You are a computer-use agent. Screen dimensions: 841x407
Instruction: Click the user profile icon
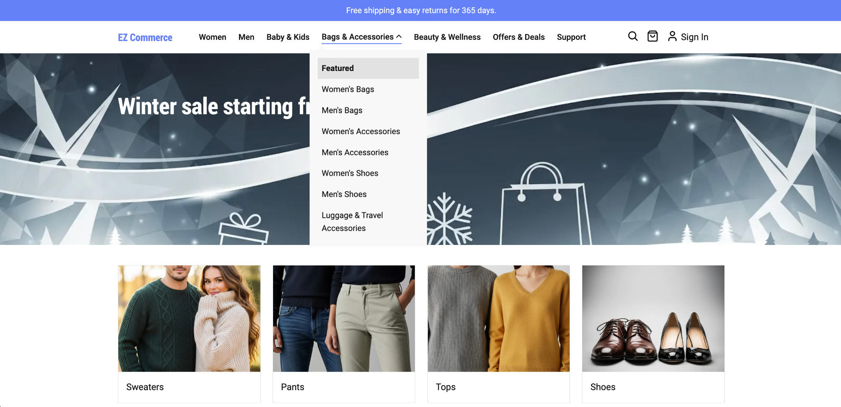672,37
